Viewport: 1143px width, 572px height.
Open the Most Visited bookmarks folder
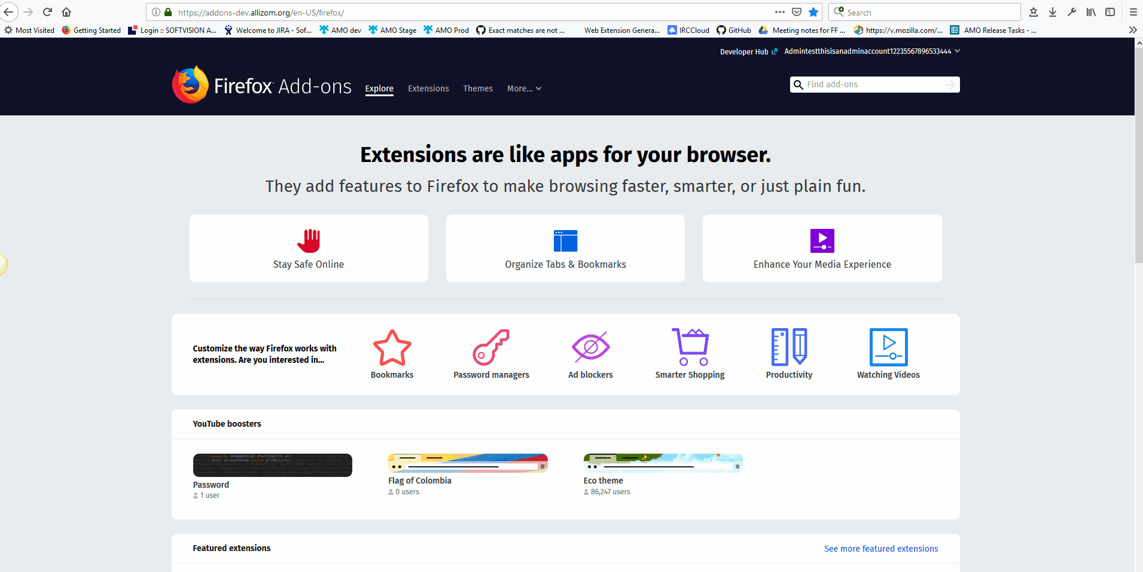tap(29, 30)
